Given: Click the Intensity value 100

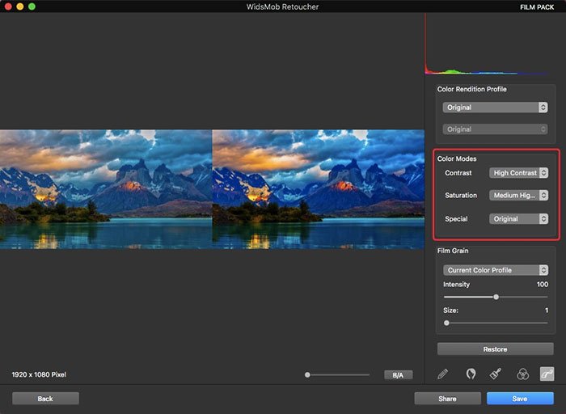Looking at the screenshot, I should 543,285.
